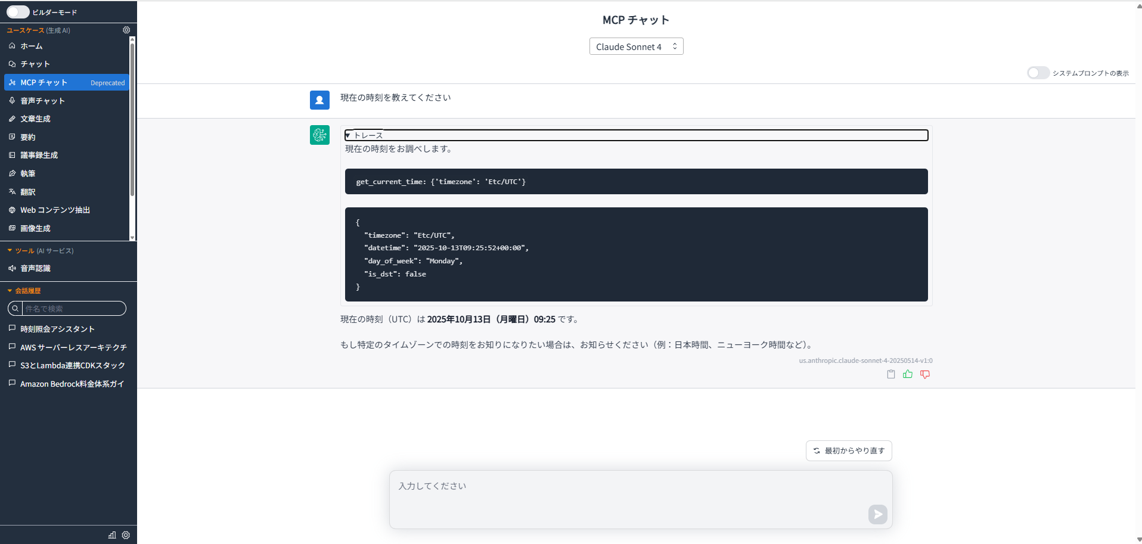Toggle the ビルダーモード switch
This screenshot has width=1142, height=544.
[18, 12]
